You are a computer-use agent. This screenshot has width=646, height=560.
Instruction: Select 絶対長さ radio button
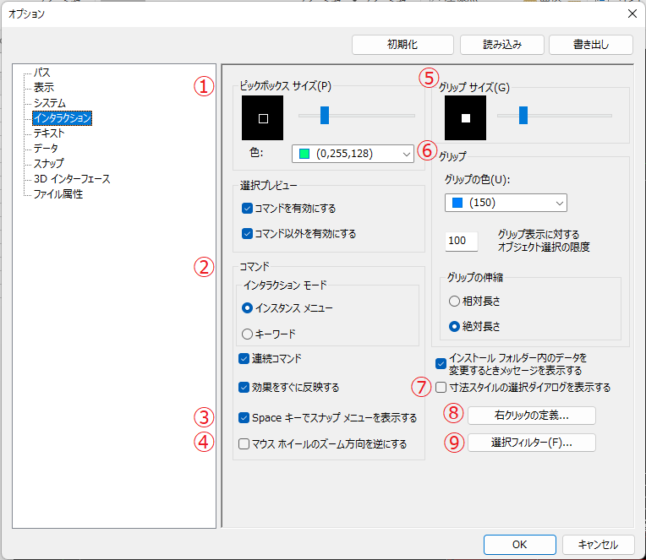(454, 327)
